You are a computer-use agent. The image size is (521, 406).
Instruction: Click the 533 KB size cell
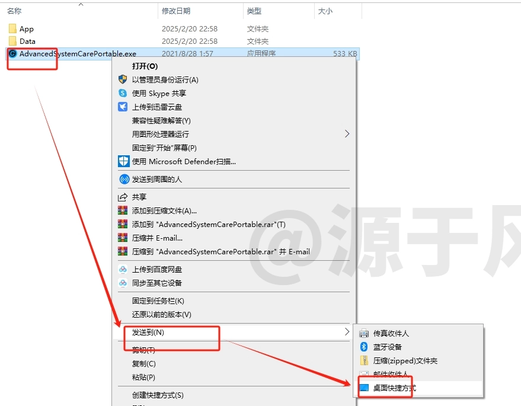[x=345, y=53]
